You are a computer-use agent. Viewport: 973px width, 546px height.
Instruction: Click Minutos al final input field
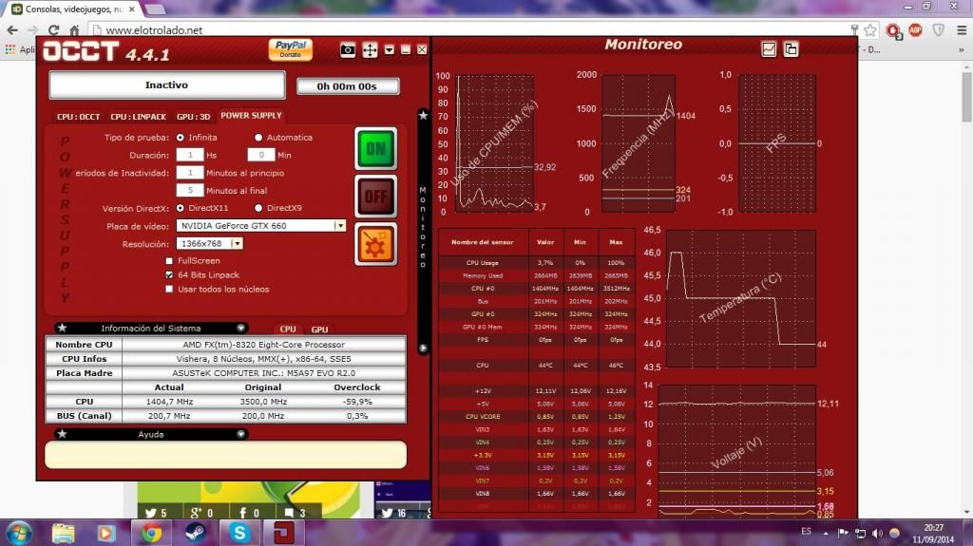coord(190,190)
